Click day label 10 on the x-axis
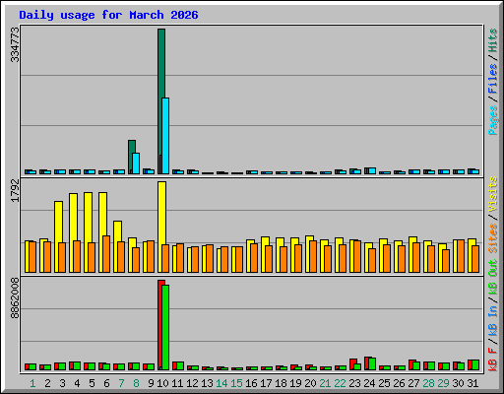The image size is (504, 394). pyautogui.click(x=162, y=383)
